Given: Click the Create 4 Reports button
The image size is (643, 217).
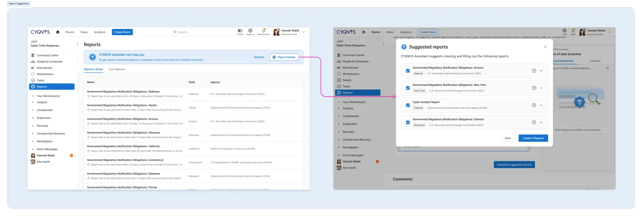Looking at the screenshot, I should click(533, 138).
